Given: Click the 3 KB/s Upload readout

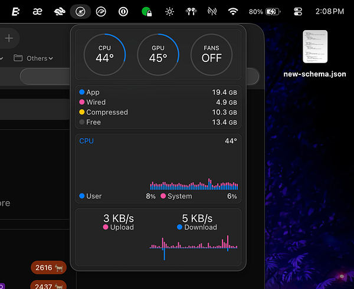Looking at the screenshot, I should (119, 222).
